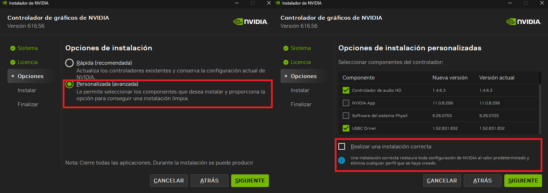Click green checkmark icon beside Sistema, right window
The width and height of the screenshot is (548, 193).
[286, 48]
